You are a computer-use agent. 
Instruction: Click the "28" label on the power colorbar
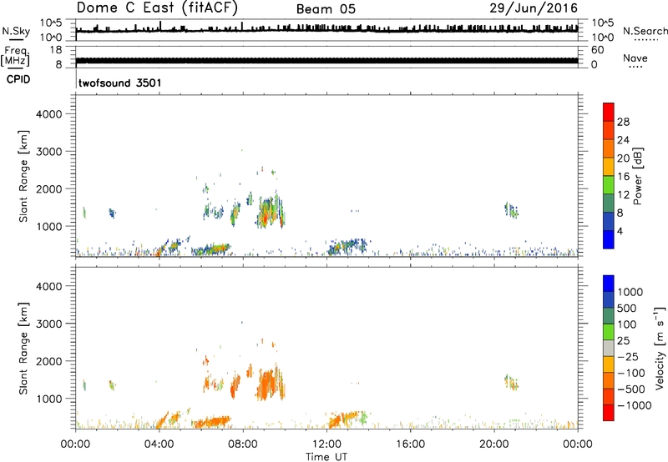click(623, 122)
